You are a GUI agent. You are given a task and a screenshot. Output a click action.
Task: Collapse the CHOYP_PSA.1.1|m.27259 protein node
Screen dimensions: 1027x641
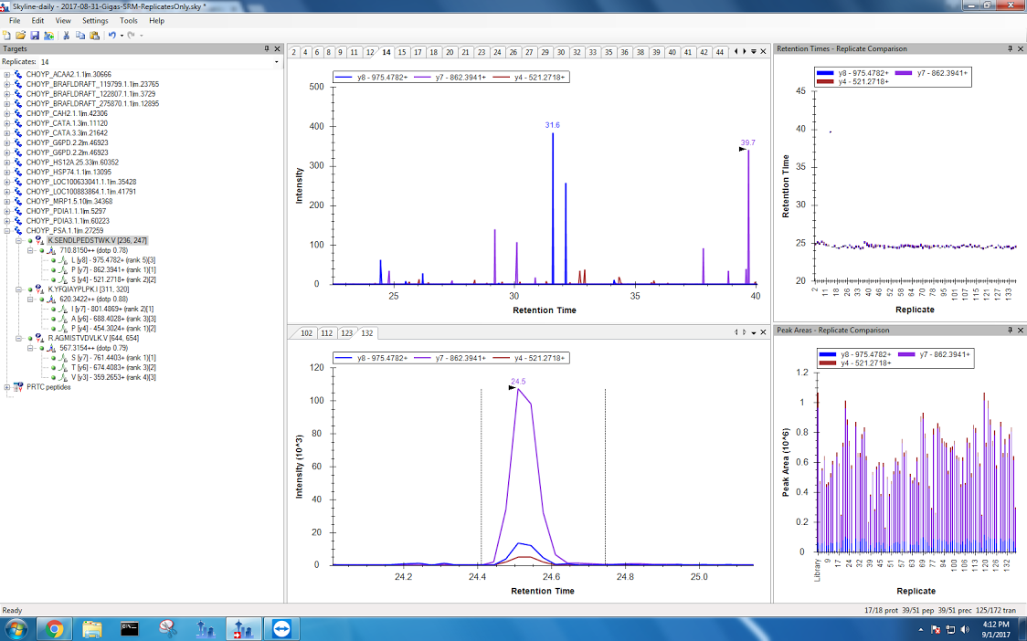(7, 231)
